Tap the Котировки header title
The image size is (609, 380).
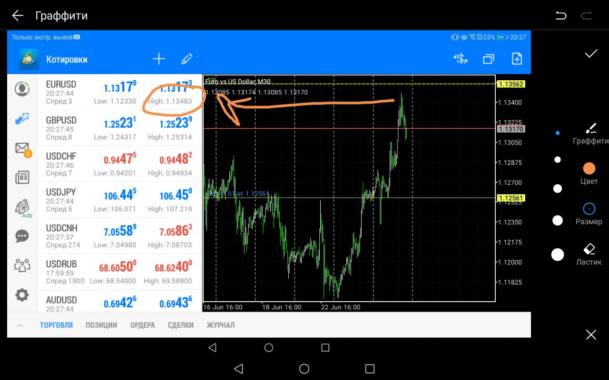[x=67, y=59]
